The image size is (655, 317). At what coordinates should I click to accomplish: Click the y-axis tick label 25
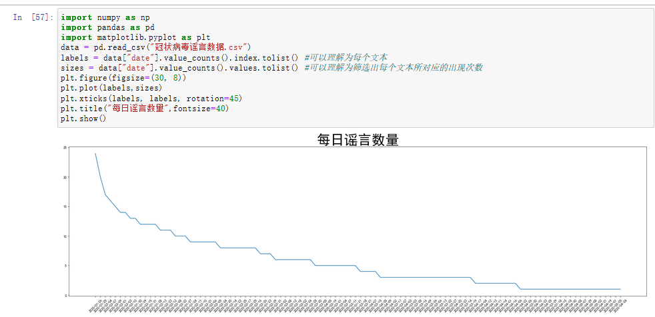point(65,148)
